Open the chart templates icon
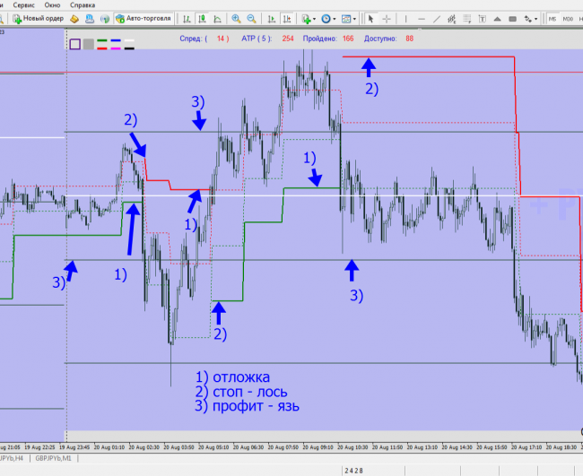This screenshot has width=583, height=476. click(x=346, y=19)
